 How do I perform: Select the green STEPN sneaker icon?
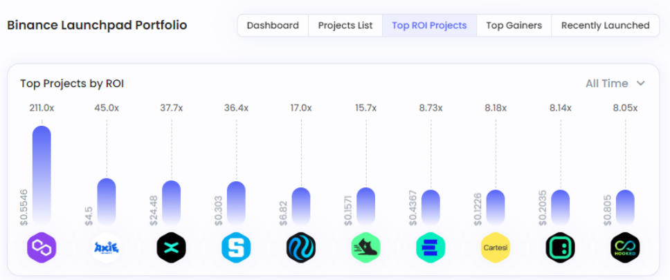point(366,248)
